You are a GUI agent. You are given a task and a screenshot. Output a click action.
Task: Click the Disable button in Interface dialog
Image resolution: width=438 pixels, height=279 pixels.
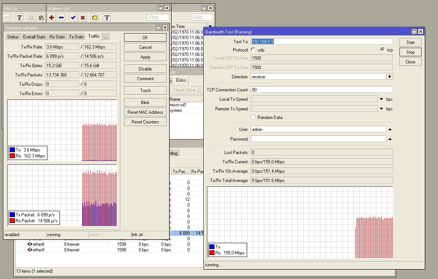pos(145,69)
